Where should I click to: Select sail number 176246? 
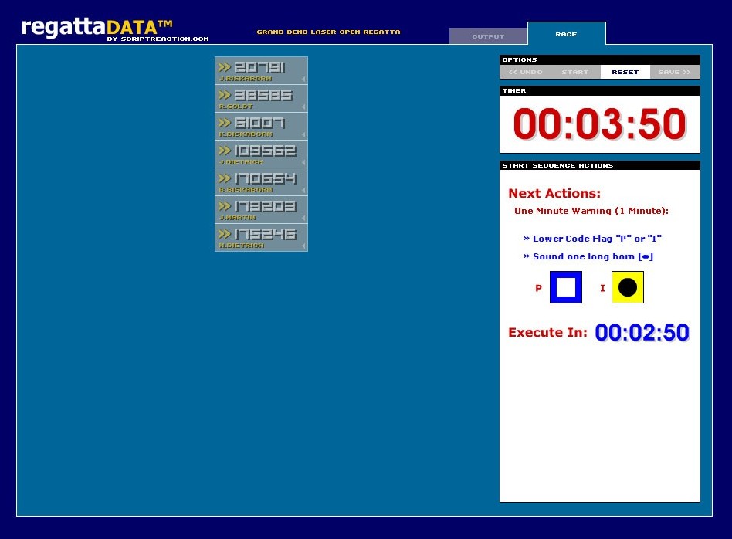tap(265, 233)
